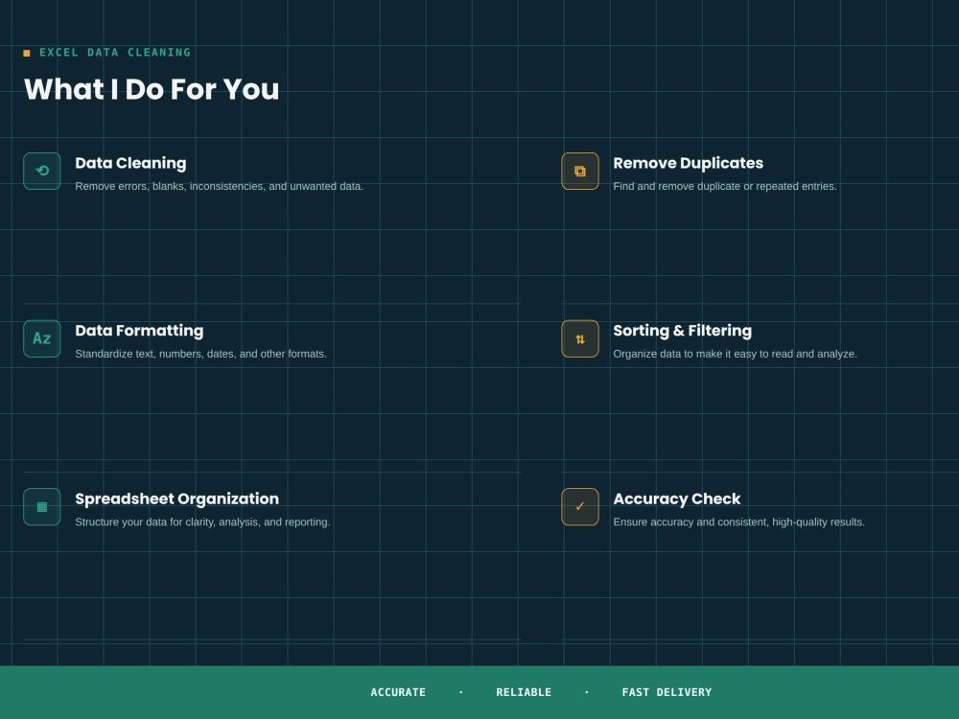
Task: Click "Ensure accuracy and consistent" description
Action: tap(738, 522)
